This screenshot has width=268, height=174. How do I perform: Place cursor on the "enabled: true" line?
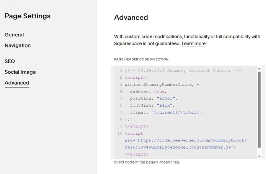pyautogui.click(x=148, y=91)
